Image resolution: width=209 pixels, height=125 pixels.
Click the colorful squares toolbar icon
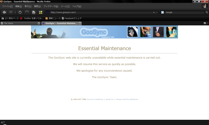(40, 12)
